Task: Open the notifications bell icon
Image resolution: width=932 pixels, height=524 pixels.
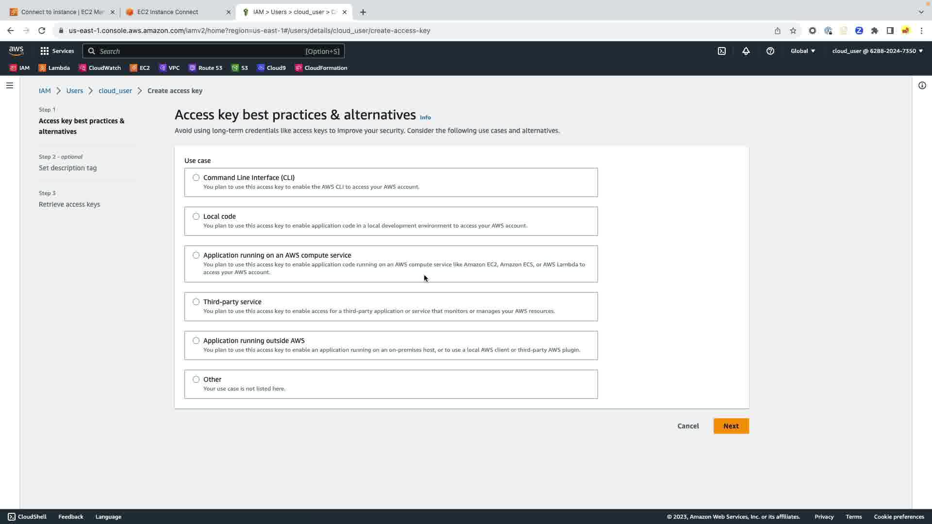Action: tap(746, 51)
